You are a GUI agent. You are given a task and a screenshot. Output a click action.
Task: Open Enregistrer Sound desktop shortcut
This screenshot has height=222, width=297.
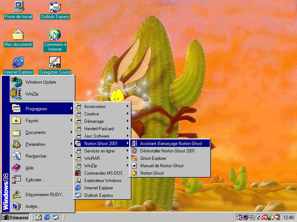pyautogui.click(x=55, y=65)
